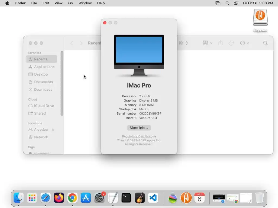
Task: Open the View menu
Action: 59,3
